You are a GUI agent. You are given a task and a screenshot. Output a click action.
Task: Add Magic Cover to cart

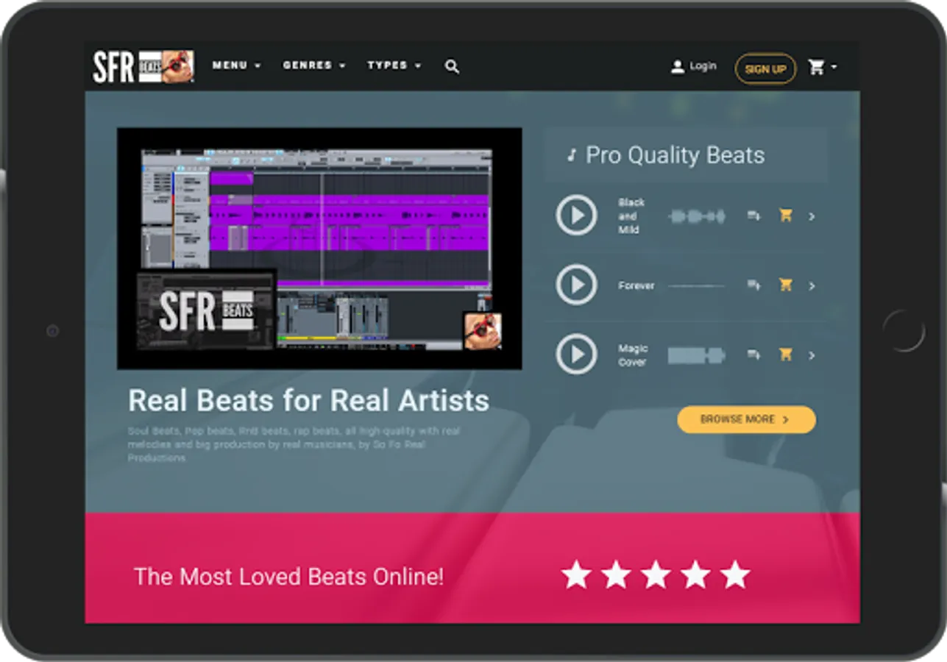[786, 355]
